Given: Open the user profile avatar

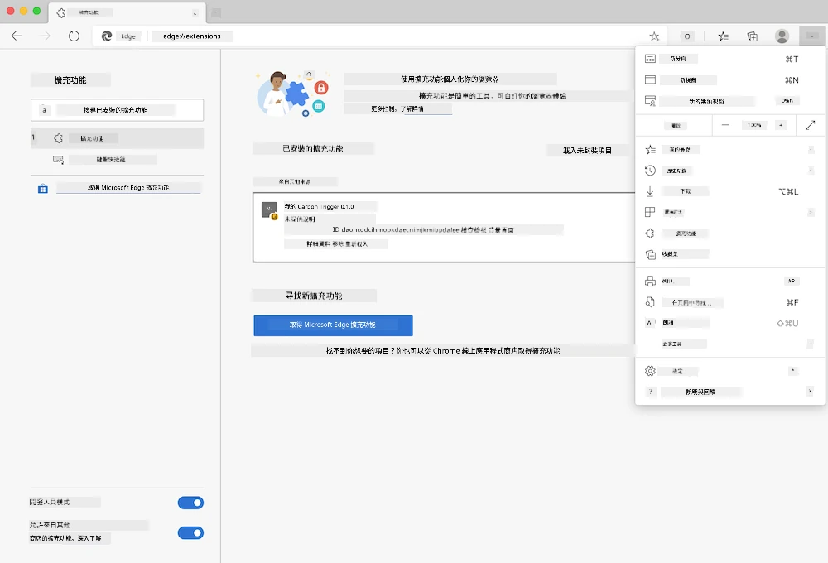Looking at the screenshot, I should (x=782, y=36).
